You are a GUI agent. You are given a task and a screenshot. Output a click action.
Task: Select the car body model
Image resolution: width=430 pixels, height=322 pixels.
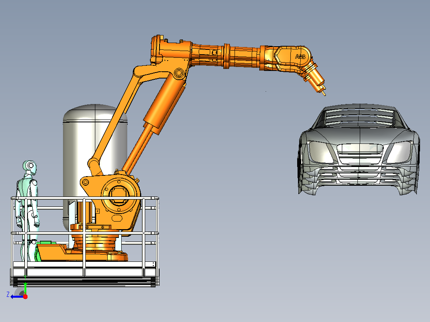click(359, 149)
